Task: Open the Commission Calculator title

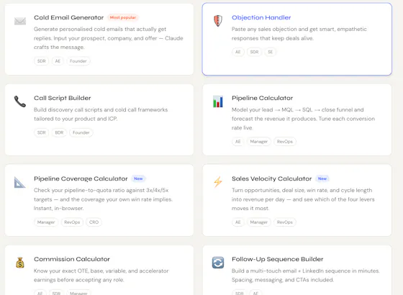Action: click(72, 259)
